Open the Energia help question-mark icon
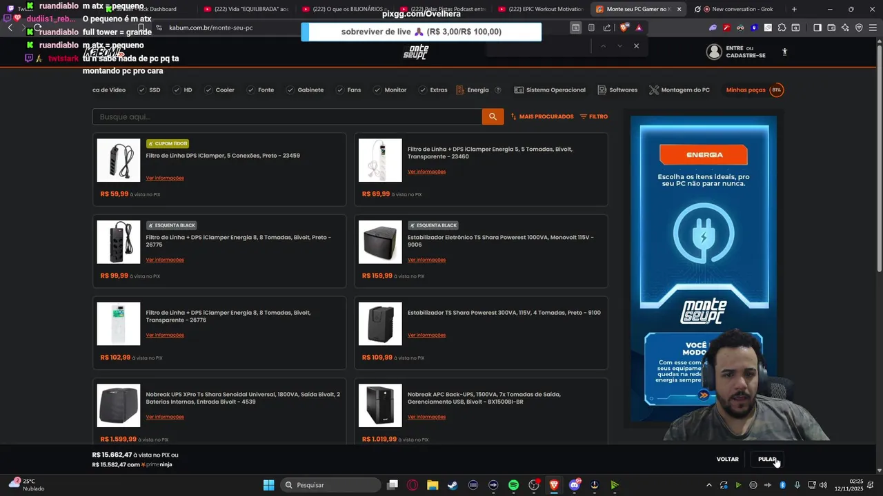Viewport: 883px width, 496px height. (x=498, y=90)
